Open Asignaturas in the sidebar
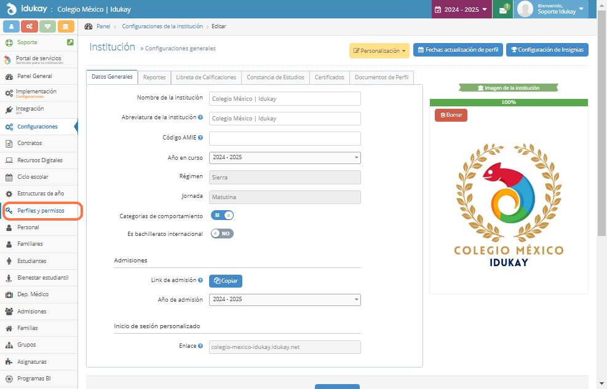This screenshot has width=607, height=389. click(x=39, y=362)
